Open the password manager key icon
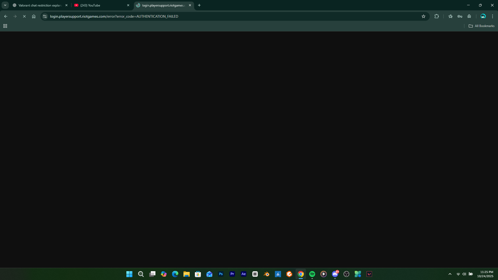This screenshot has height=280, width=498. click(x=460, y=16)
